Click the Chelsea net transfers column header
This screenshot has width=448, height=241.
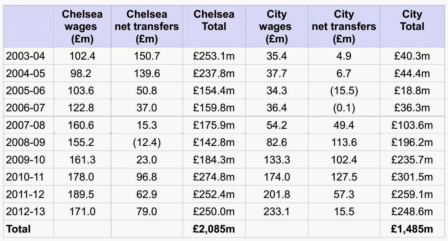click(x=147, y=26)
